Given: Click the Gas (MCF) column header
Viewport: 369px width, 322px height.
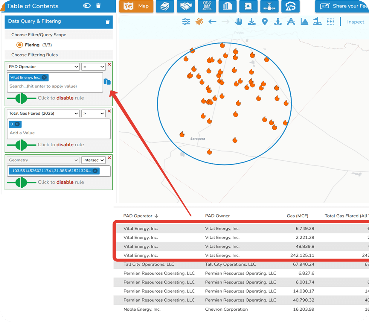Looking at the screenshot, I should (297, 216).
